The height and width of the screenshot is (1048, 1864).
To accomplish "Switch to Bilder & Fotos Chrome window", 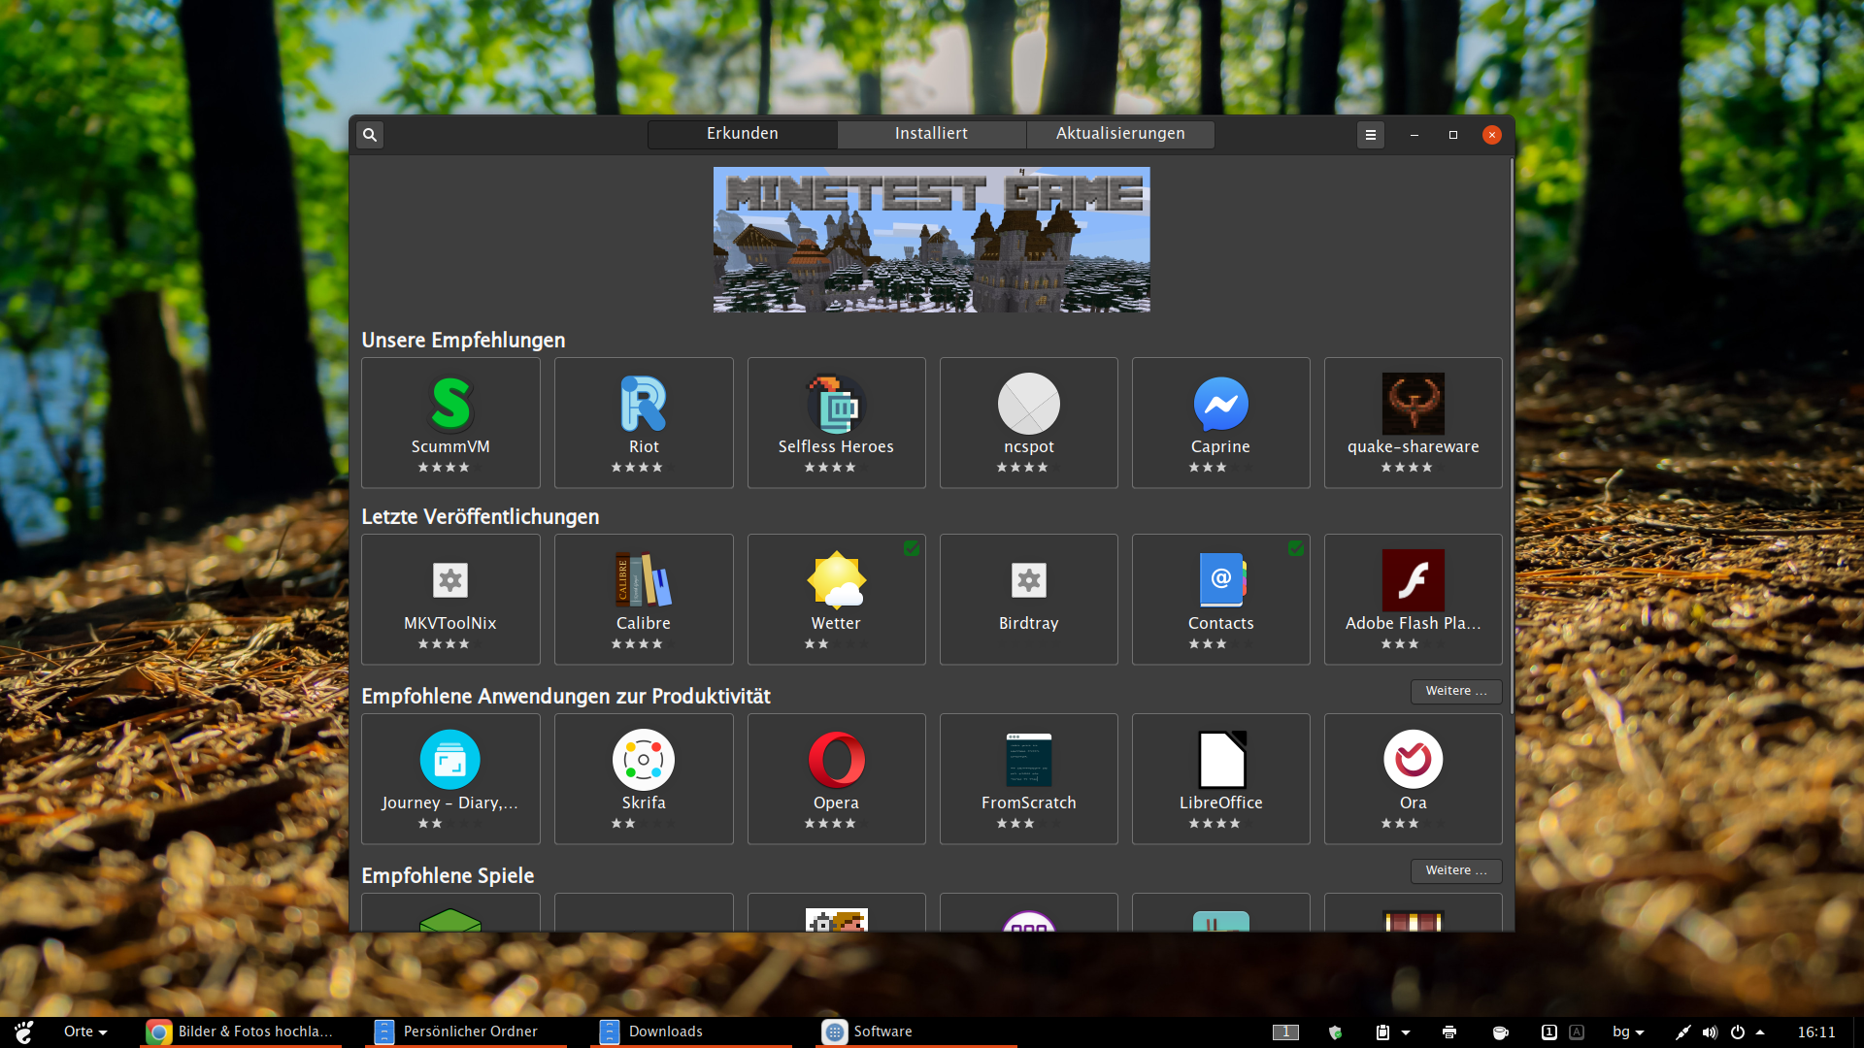I will 240,1032.
